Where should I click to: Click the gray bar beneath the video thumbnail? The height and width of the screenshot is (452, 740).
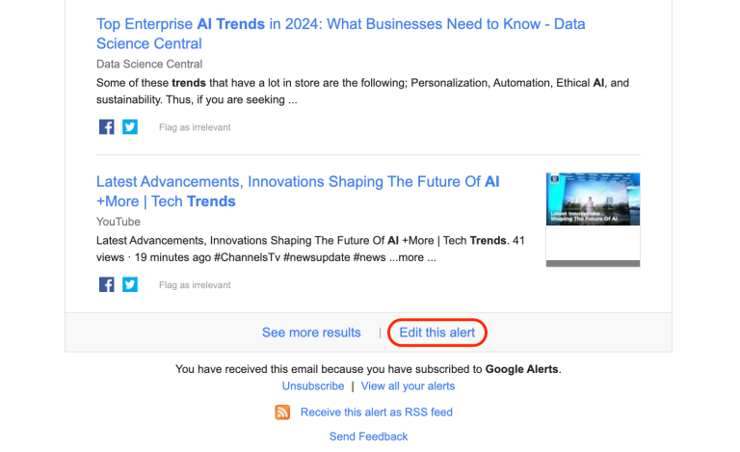(x=593, y=263)
